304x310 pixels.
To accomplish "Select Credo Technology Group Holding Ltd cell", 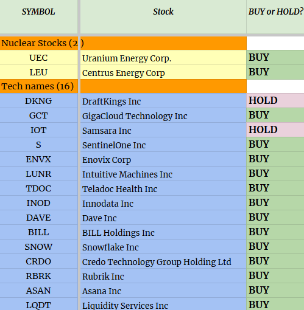I will click(163, 261).
